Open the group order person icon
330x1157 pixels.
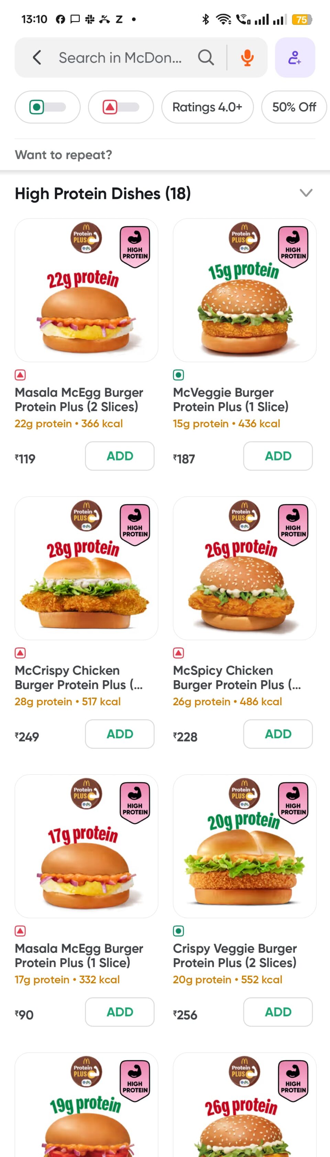[295, 57]
